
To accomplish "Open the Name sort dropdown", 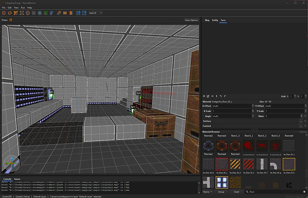I will point(208,191).
